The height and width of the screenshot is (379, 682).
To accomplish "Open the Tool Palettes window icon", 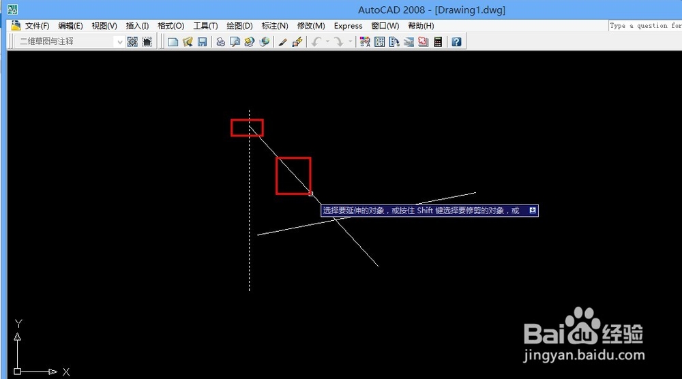I will pos(394,42).
